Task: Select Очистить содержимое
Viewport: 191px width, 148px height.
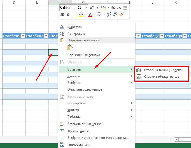Action: pos(97,89)
